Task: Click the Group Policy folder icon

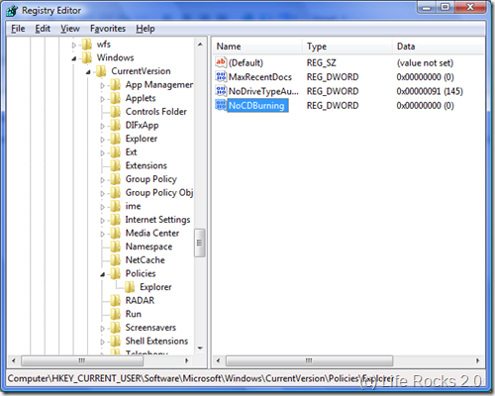Action: point(115,179)
